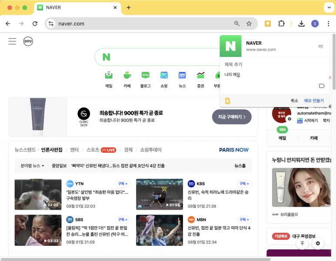336x261 pixels.
Task: Open the Chrome profile avatar
Action: [315, 23]
